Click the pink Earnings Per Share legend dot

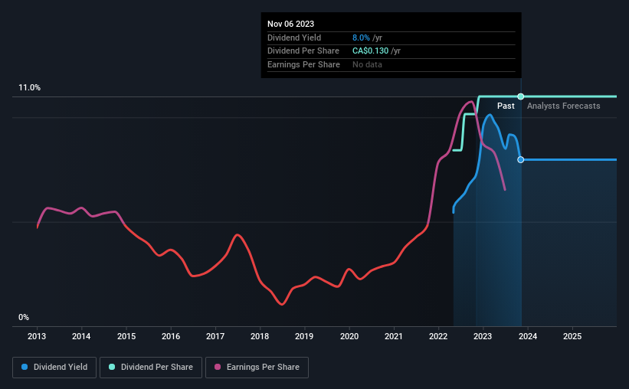coord(218,367)
